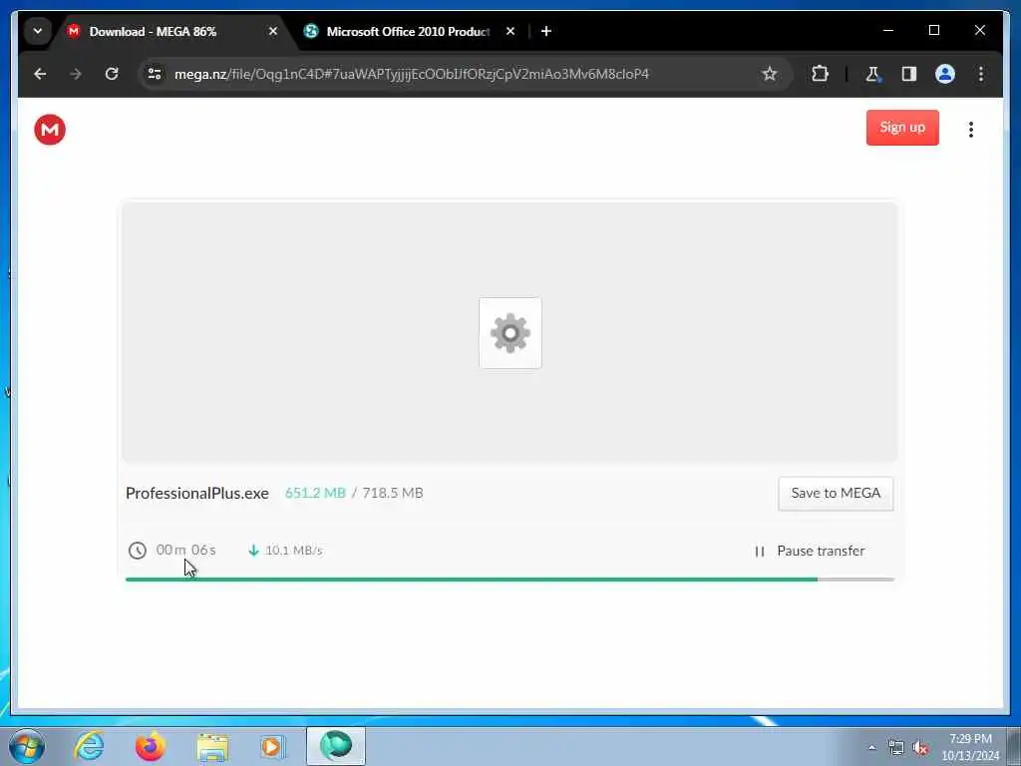Click the download progress bar
The height and width of the screenshot is (766, 1021).
pyautogui.click(x=510, y=579)
